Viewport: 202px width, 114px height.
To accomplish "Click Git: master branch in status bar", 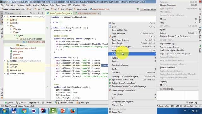I will [188, 106].
